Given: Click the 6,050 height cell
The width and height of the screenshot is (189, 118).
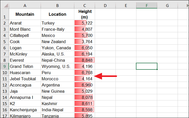Looking at the screenshot, I should pos(85,48).
